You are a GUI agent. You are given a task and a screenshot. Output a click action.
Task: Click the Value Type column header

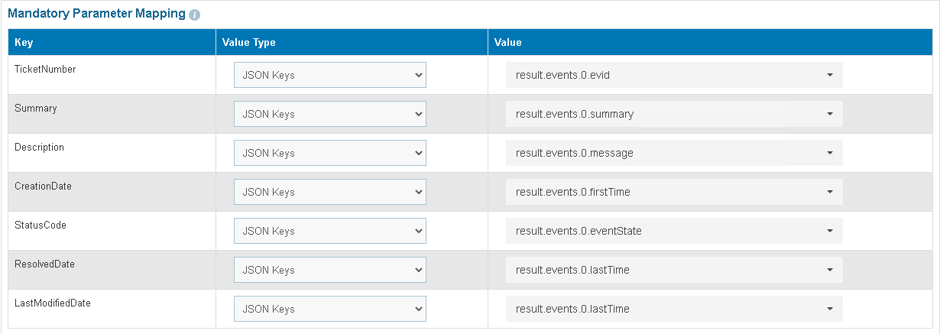click(249, 42)
